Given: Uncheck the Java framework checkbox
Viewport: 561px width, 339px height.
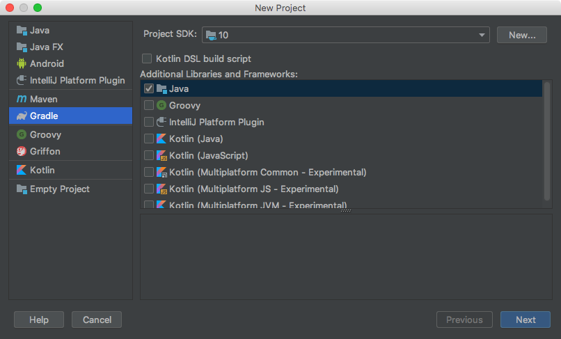Looking at the screenshot, I should (148, 89).
